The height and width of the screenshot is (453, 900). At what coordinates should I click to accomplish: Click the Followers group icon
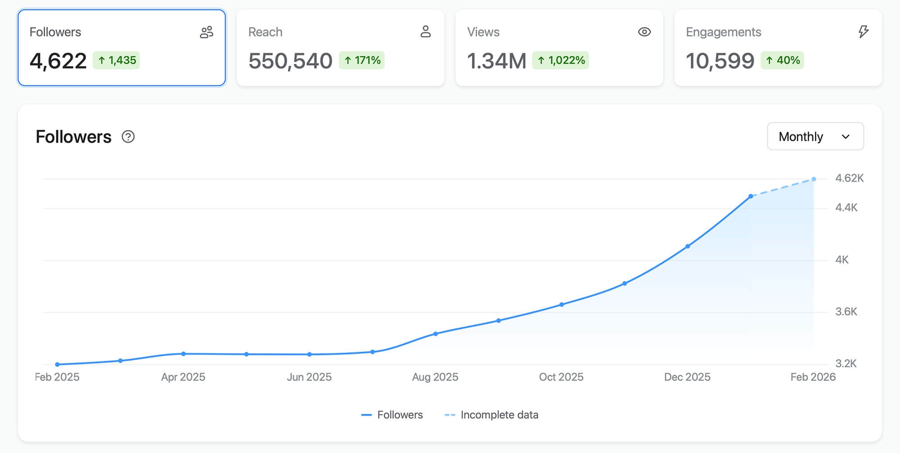coord(207,32)
